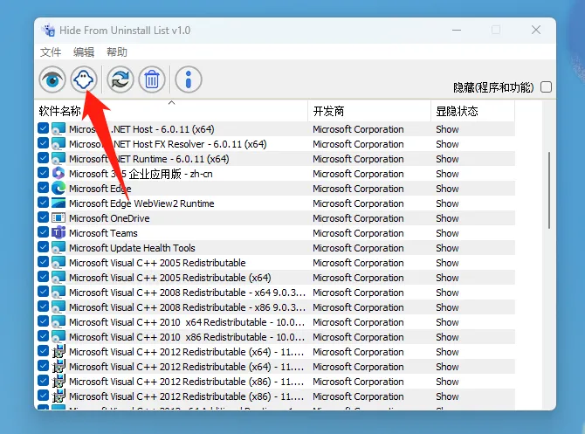The image size is (585, 434).
Task: Click Show status in the .NET Host FX Resolver row
Action: click(447, 144)
